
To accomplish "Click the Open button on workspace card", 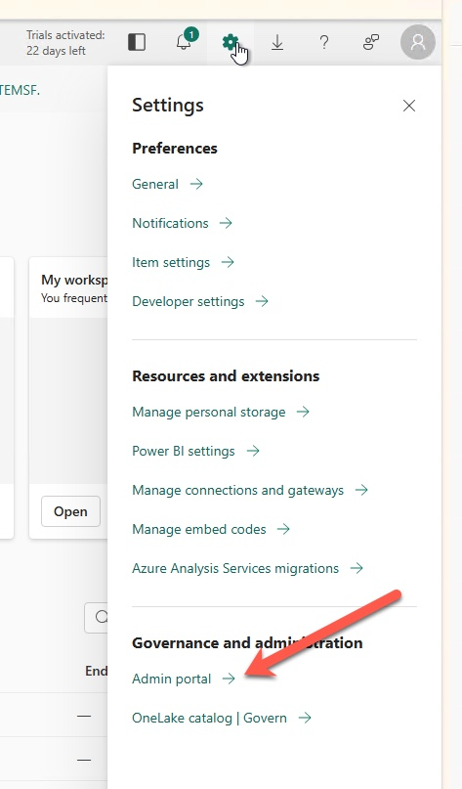I will pos(71,511).
